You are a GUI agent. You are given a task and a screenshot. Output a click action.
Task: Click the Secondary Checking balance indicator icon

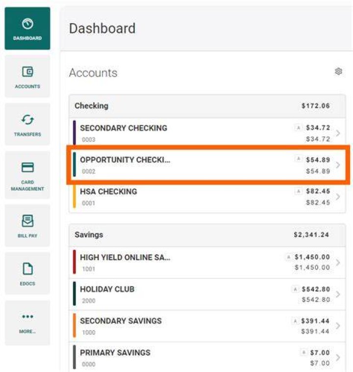pyautogui.click(x=299, y=128)
